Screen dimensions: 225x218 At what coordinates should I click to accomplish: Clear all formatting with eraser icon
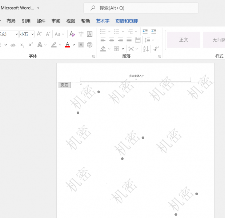tap(72, 34)
